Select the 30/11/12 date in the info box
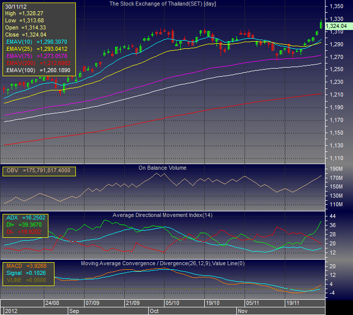The image size is (353, 315). [x=16, y=7]
